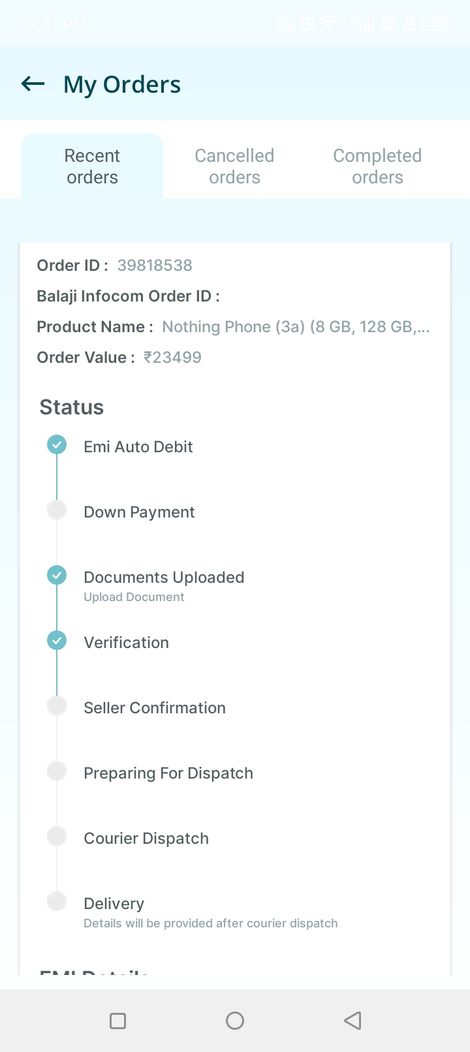Switch to the Recent orders tab
470x1052 pixels.
[92, 166]
